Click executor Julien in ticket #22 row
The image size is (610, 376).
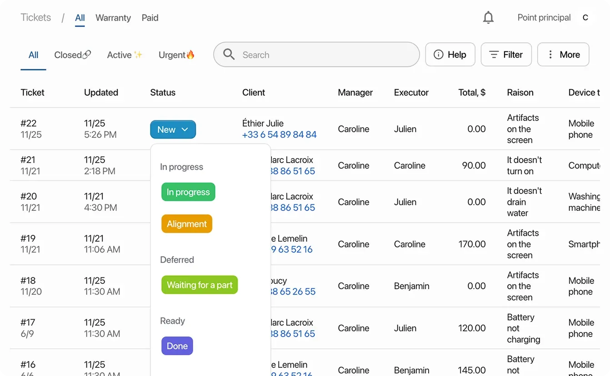[x=405, y=129]
